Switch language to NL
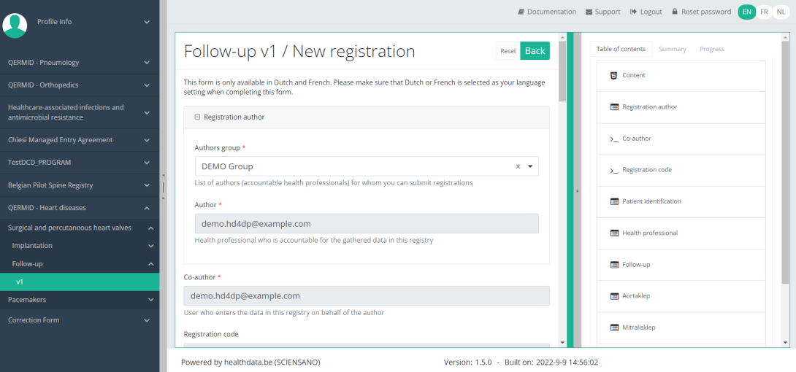796x372 pixels. tap(781, 12)
